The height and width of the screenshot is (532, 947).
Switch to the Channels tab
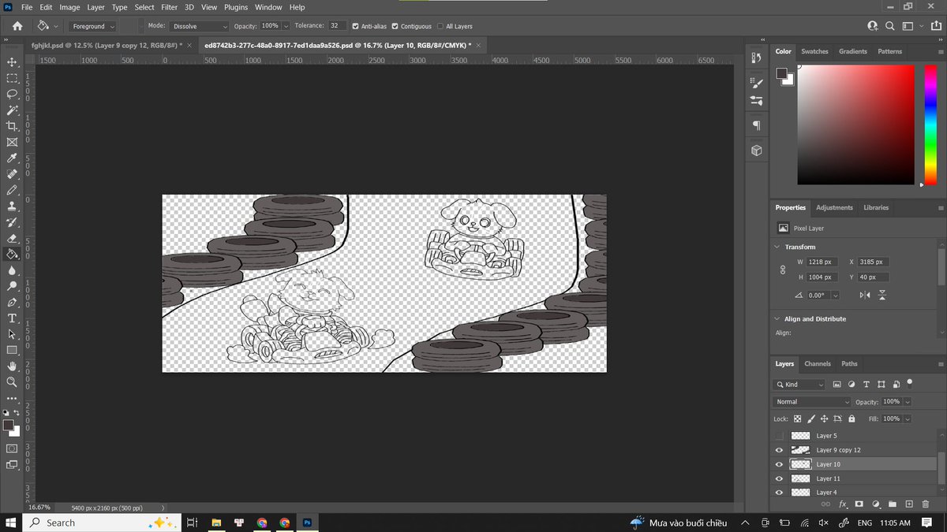point(818,364)
